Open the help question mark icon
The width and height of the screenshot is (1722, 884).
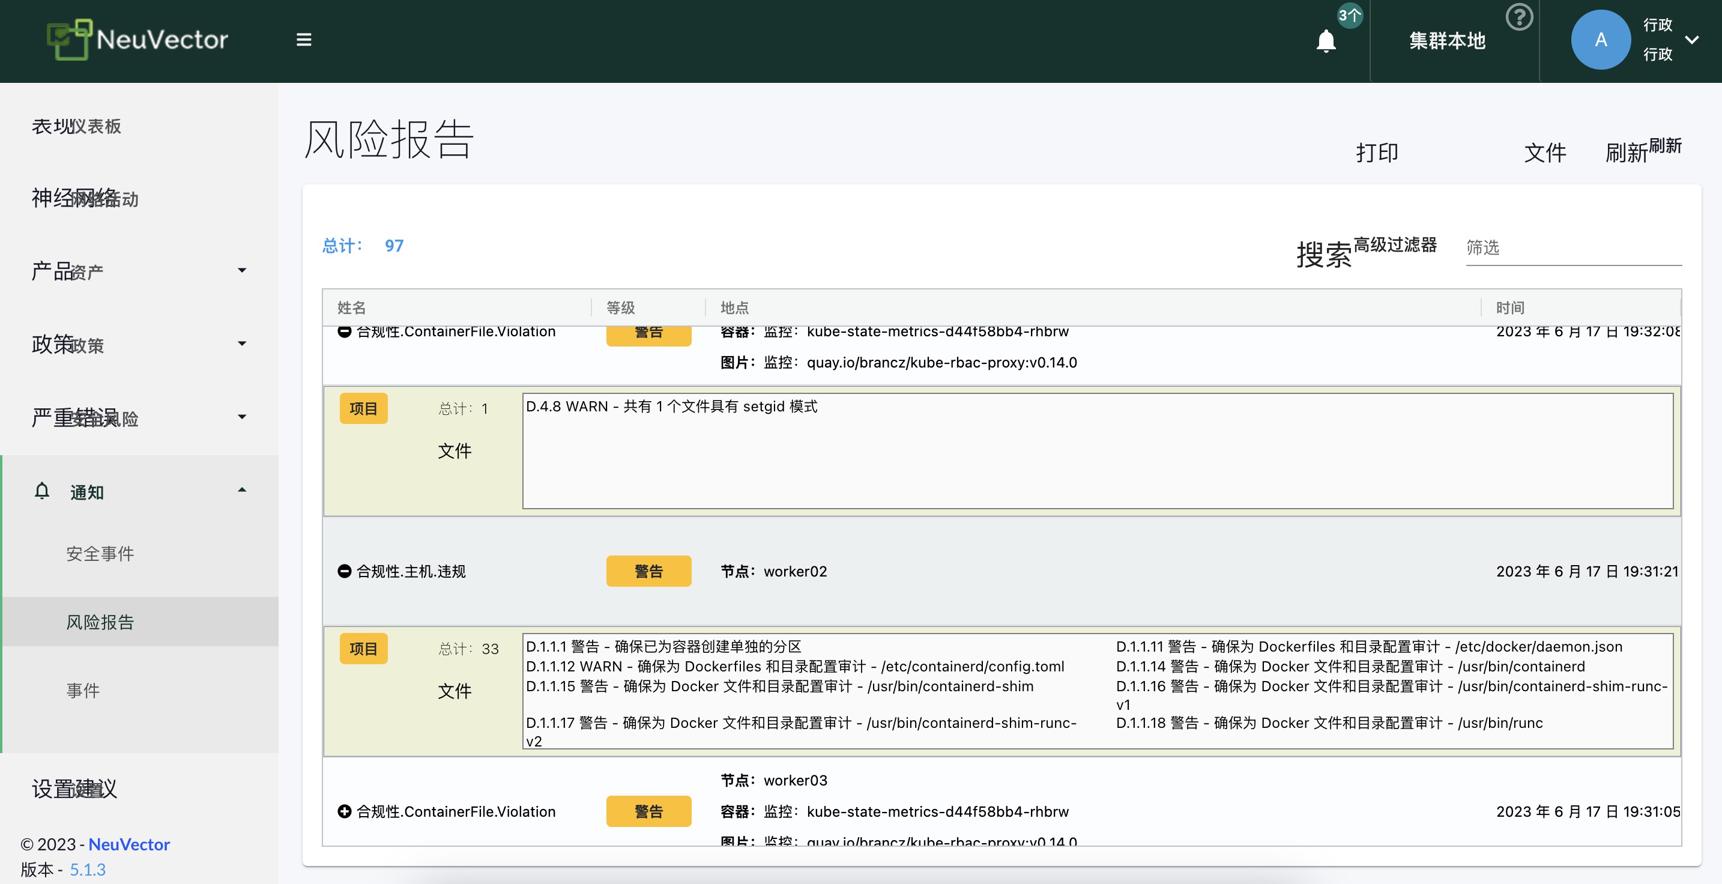(x=1519, y=17)
